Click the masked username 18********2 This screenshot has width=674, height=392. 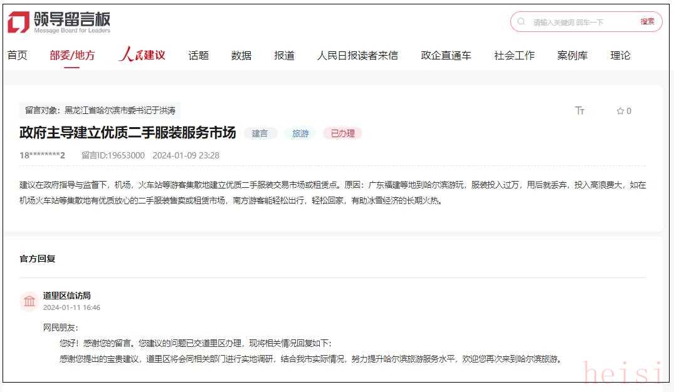point(42,155)
